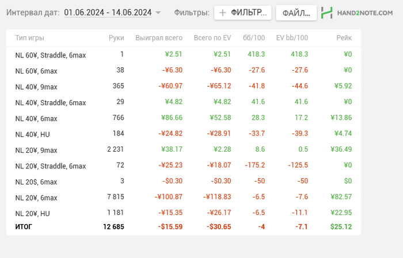Click hands count 1 181
403x258 pixels.
tap(115, 213)
